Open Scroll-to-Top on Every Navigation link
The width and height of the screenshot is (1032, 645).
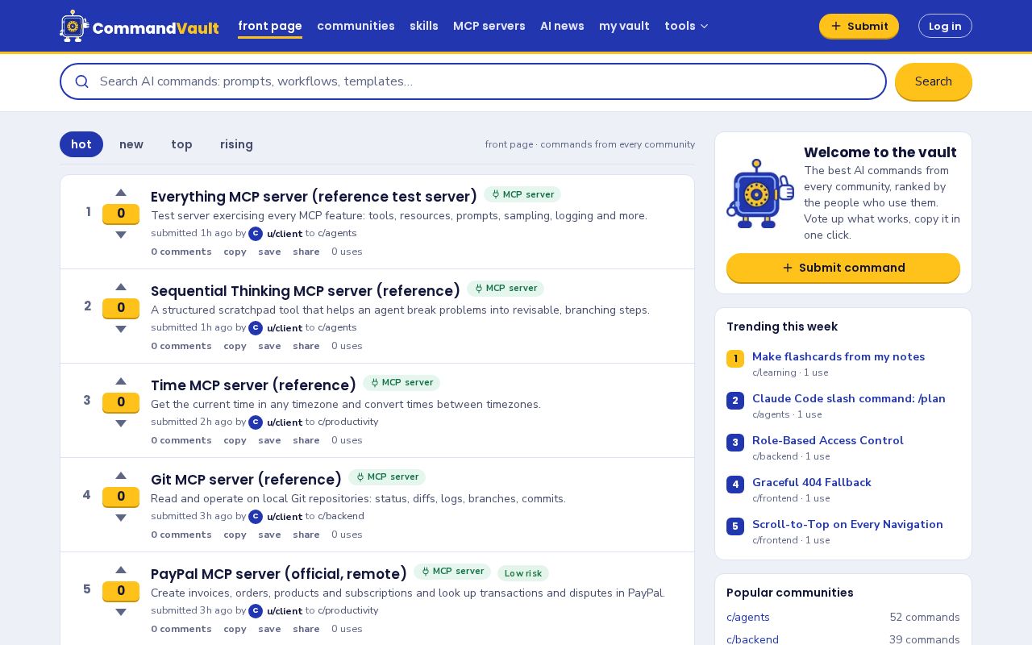[847, 524]
